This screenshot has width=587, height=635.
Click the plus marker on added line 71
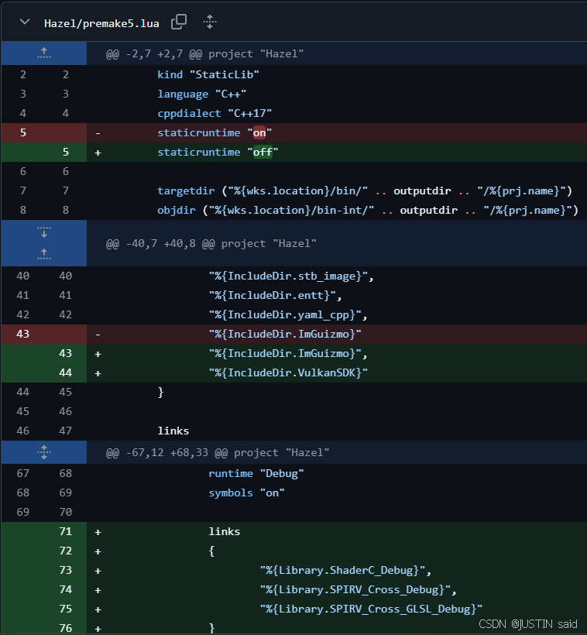(98, 531)
